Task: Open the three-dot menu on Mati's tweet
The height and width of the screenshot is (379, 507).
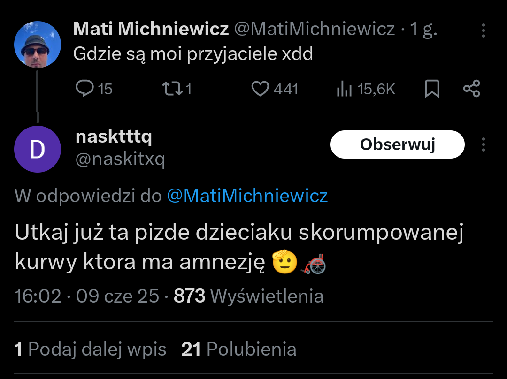Action: tap(484, 31)
